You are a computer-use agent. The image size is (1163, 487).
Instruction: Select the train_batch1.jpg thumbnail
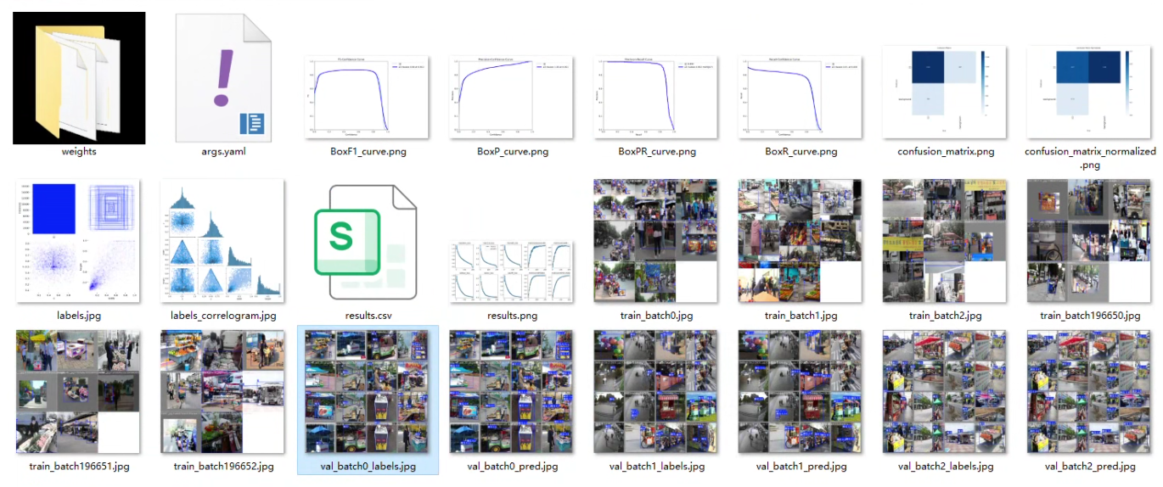[801, 241]
